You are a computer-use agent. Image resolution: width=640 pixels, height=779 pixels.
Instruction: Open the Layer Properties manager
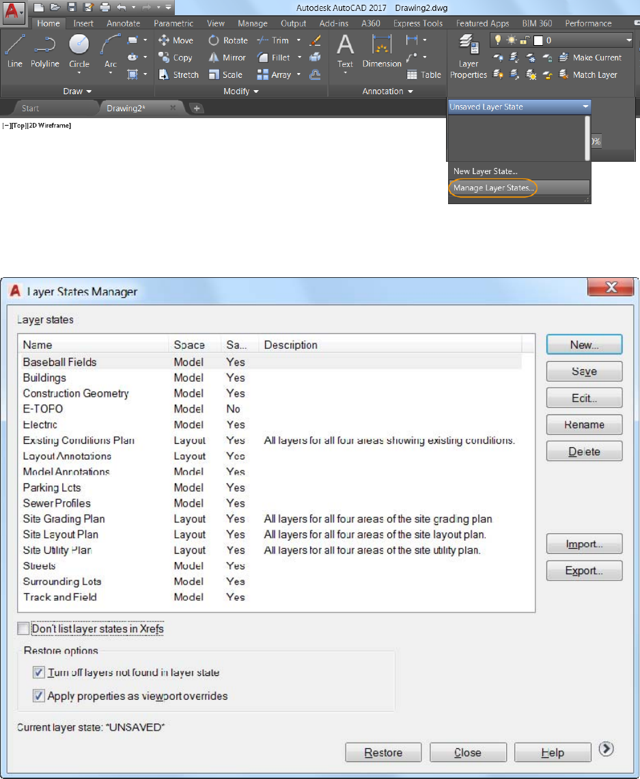(x=468, y=56)
